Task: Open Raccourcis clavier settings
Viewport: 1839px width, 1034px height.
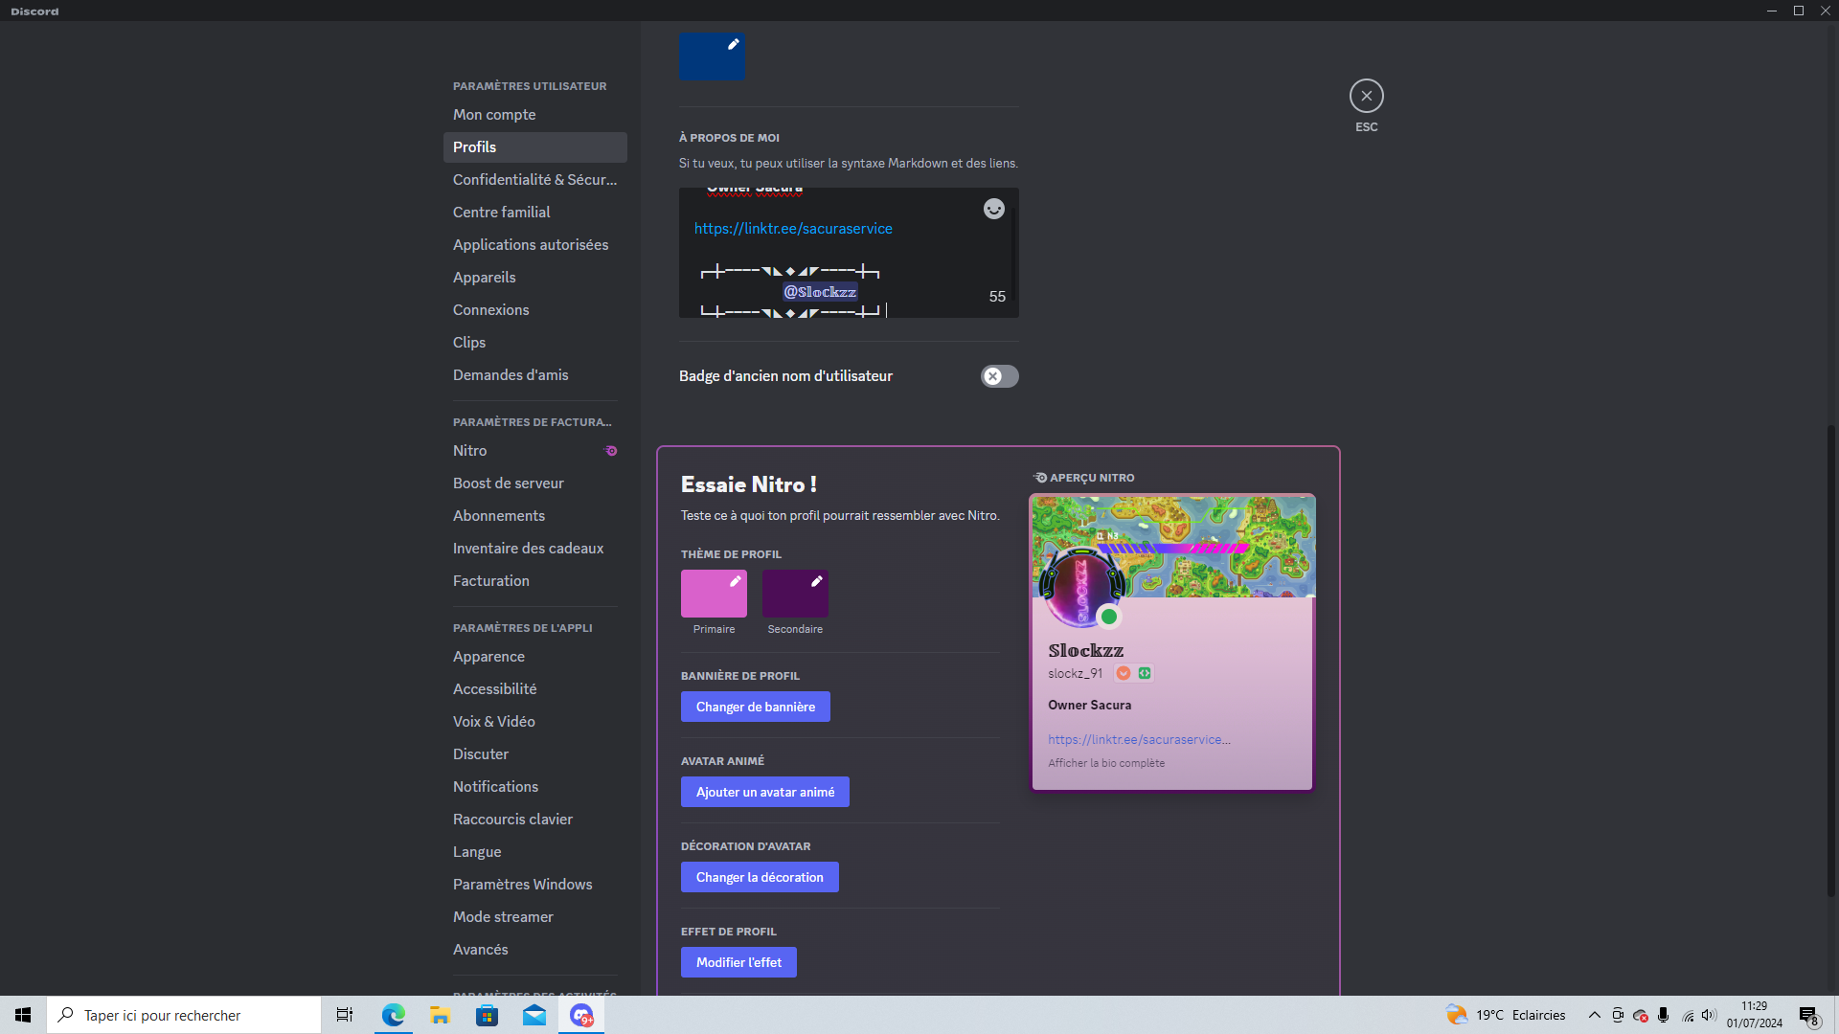Action: (x=534, y=820)
